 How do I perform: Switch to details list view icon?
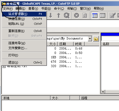[x=95, y=15]
